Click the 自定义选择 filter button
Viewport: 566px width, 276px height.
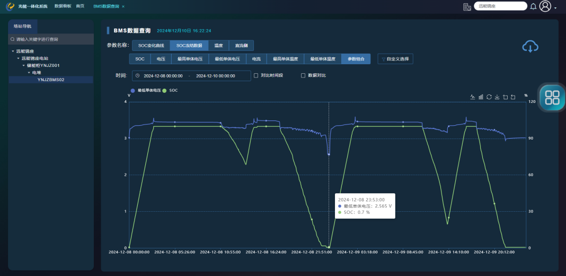395,59
